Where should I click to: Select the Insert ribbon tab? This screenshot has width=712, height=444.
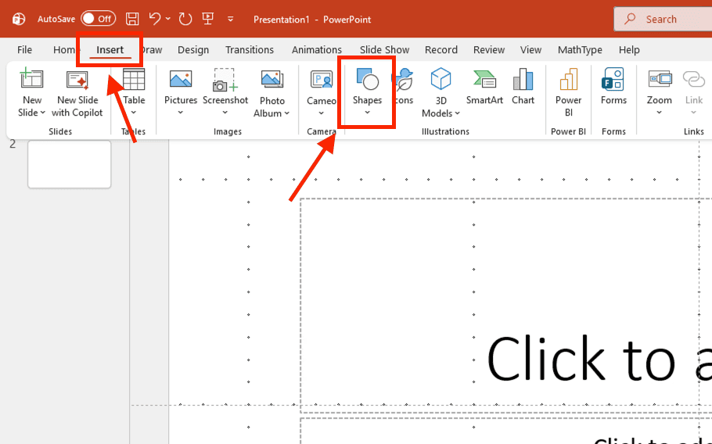coord(110,50)
